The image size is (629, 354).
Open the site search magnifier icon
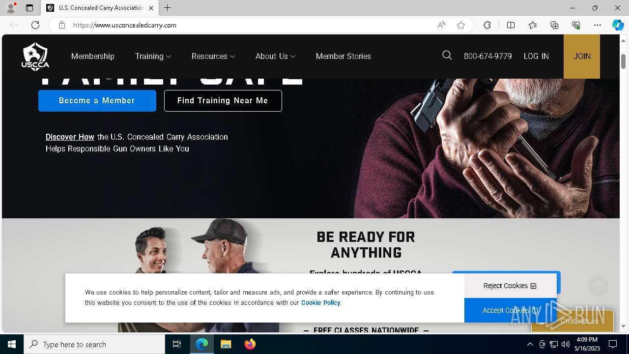click(x=447, y=56)
